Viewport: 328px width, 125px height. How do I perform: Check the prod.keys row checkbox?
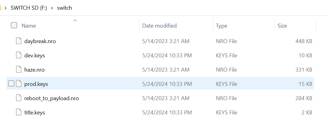[x=11, y=84]
